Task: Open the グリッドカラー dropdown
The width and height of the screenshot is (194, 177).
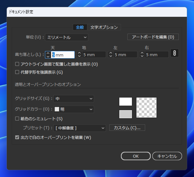Action: pyautogui.click(x=74, y=109)
